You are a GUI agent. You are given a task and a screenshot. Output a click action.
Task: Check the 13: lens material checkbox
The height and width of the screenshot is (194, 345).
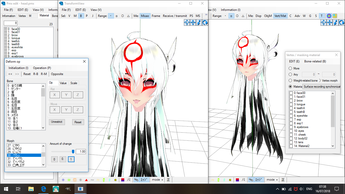coord(291,142)
